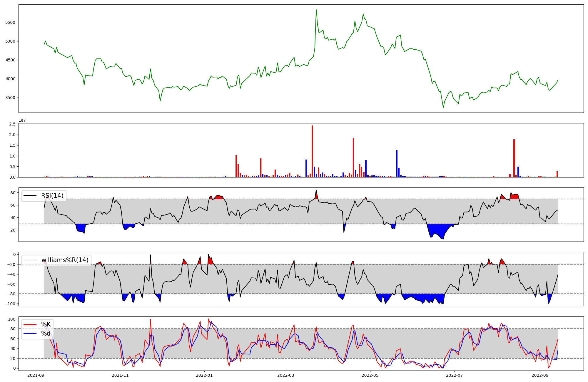Image resolution: width=588 pixels, height=382 pixels.
Task: Select the 2022-03 date tick label
Action: [x=285, y=375]
